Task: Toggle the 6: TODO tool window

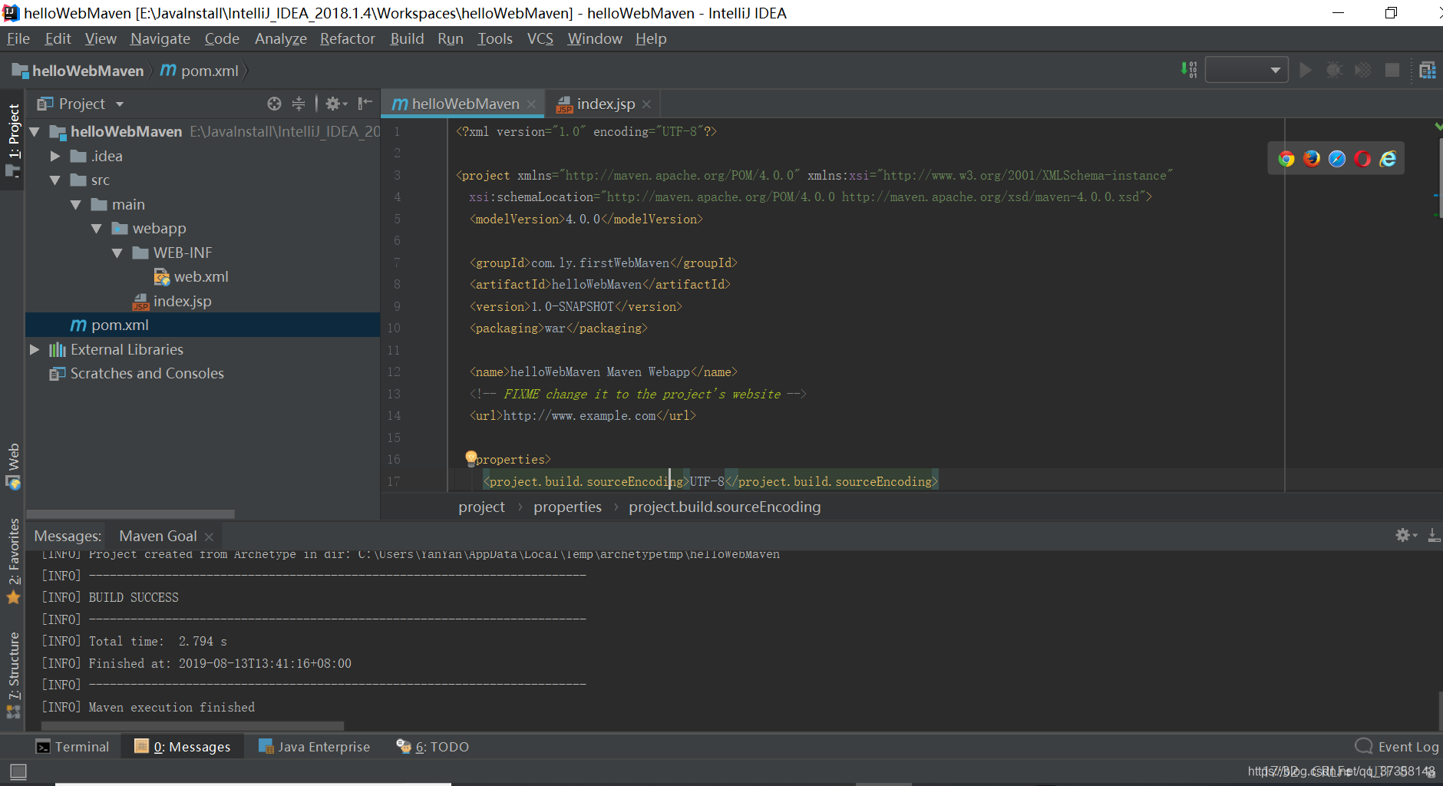Action: click(x=433, y=747)
